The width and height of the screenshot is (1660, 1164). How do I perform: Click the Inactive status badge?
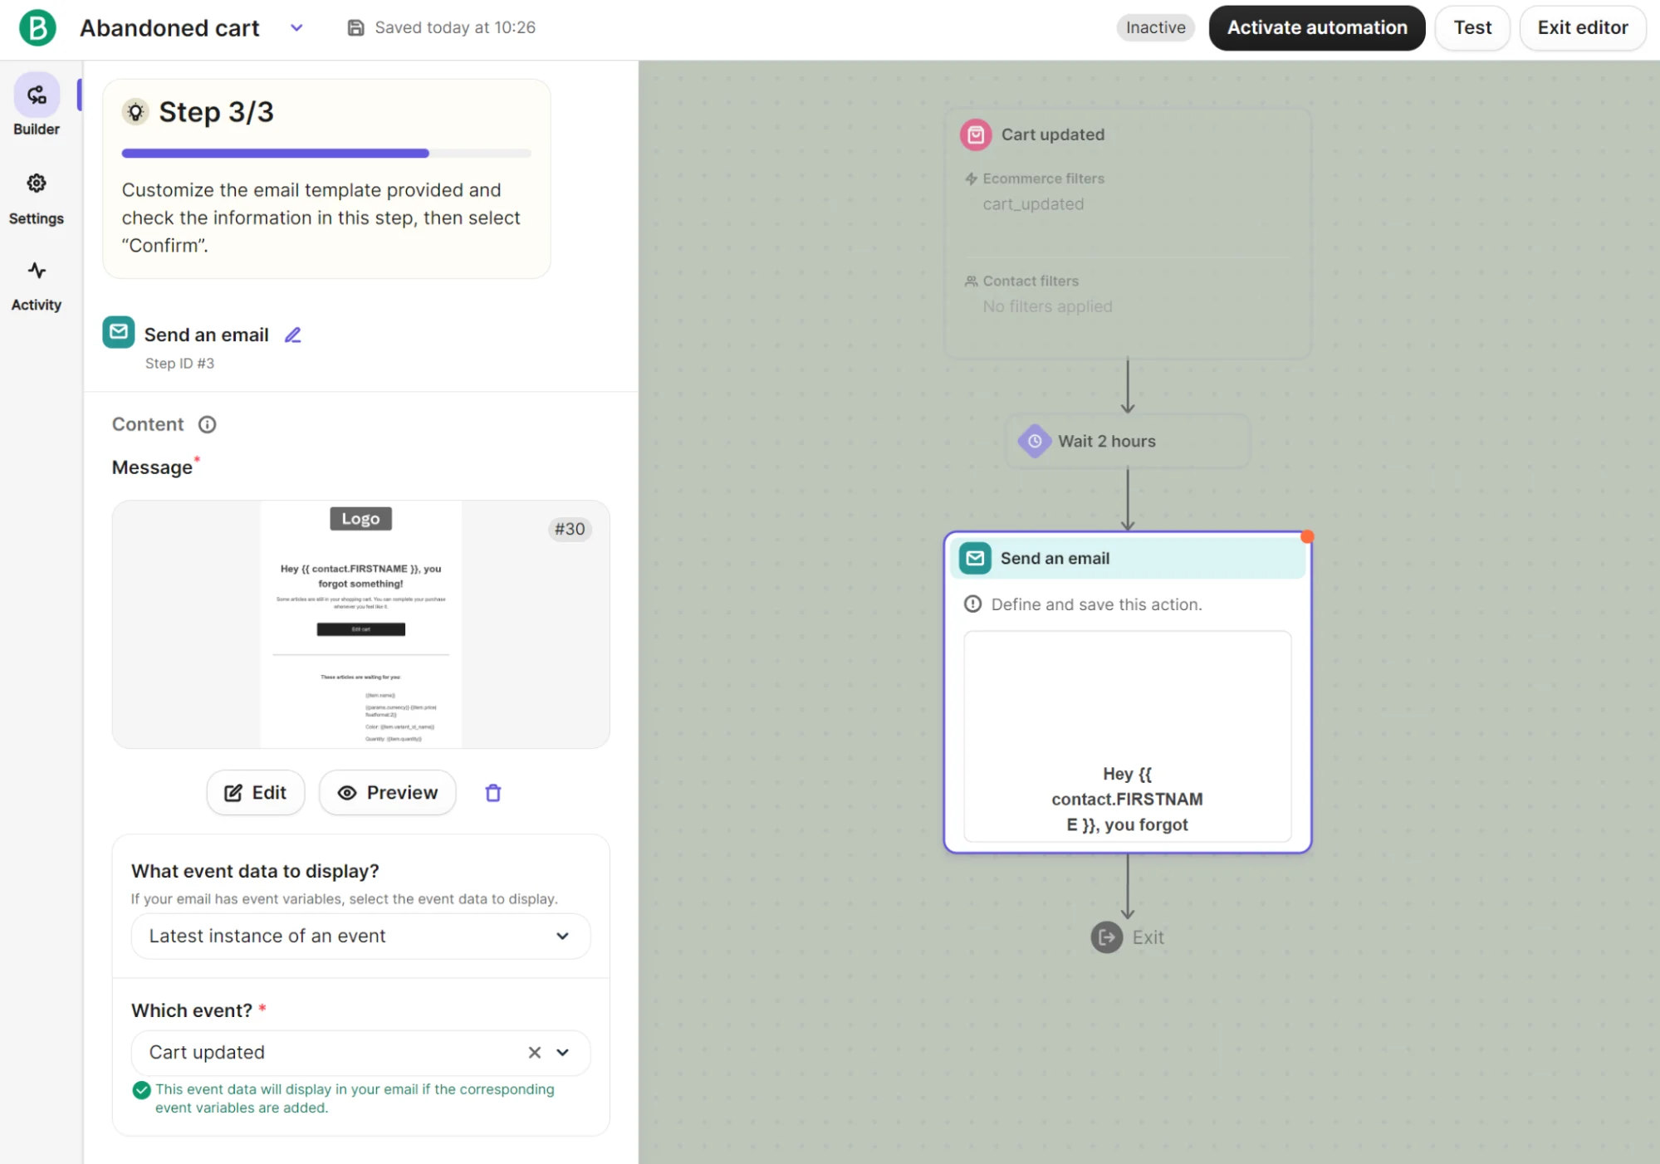coord(1155,27)
